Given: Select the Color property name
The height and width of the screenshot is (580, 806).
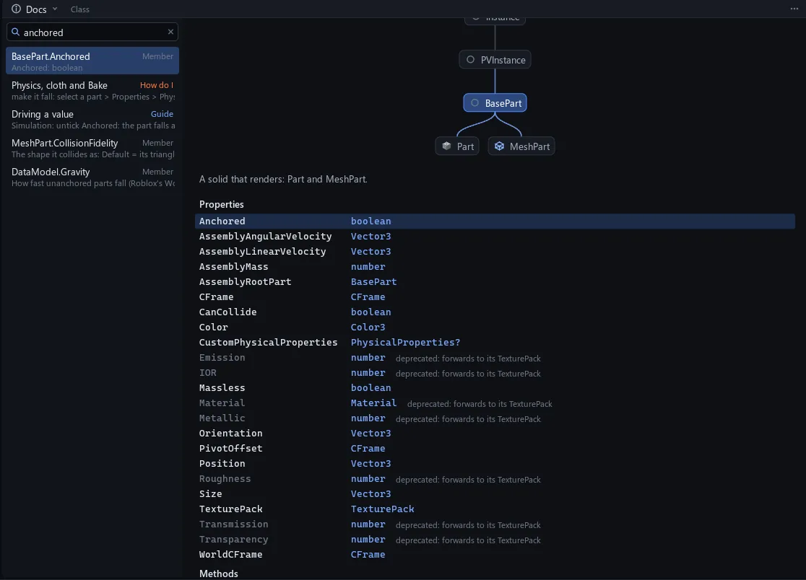Looking at the screenshot, I should click(213, 327).
